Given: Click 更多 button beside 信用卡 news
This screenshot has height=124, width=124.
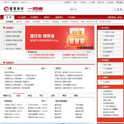Looking at the screenshot, I should 87,69.
